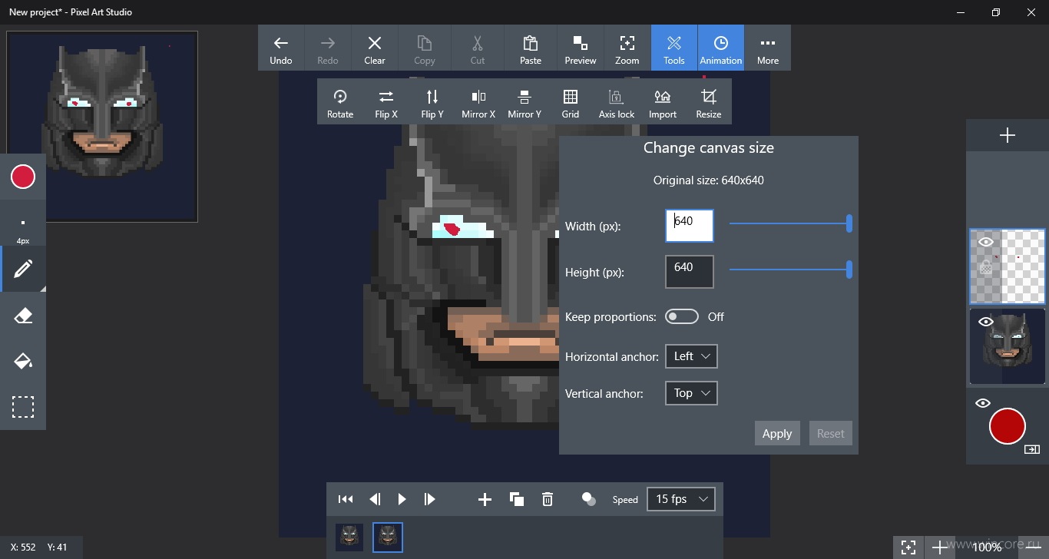This screenshot has height=559, width=1049.
Task: Click the Undo arrow button
Action: point(281,48)
